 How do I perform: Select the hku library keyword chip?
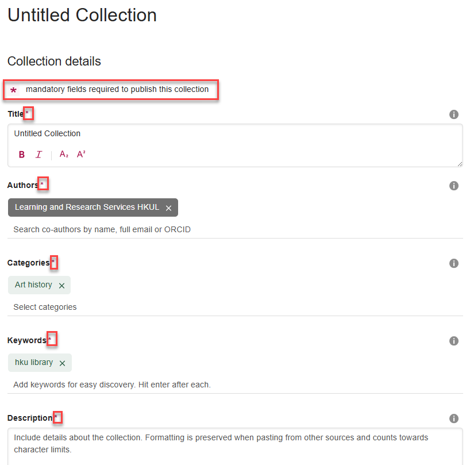coord(34,363)
